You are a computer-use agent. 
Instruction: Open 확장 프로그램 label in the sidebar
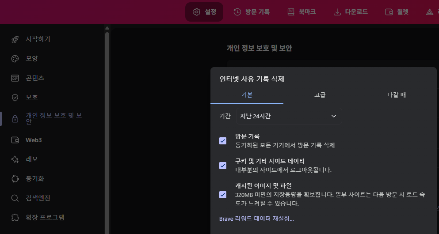tap(45, 217)
